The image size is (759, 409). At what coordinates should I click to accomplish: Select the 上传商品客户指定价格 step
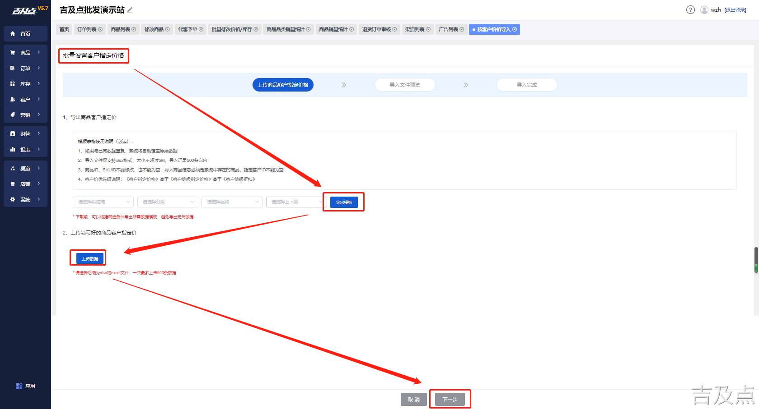point(283,85)
